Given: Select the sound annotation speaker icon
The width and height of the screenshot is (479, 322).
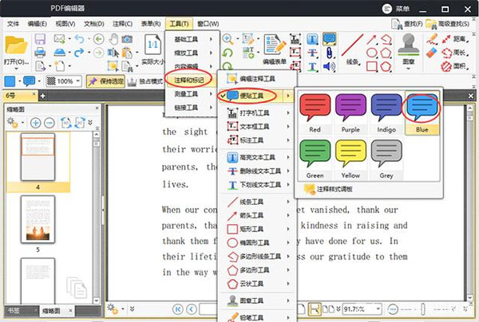Looking at the screenshot, I should point(329,66).
